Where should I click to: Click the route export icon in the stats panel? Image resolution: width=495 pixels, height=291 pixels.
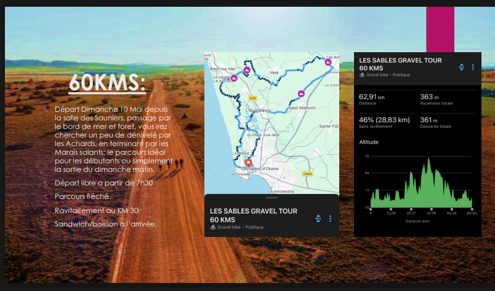pos(461,68)
